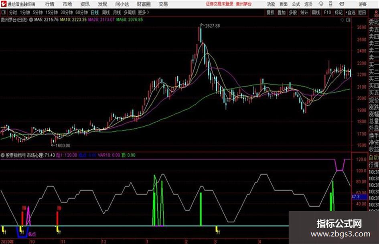The height and width of the screenshot is (244, 379).
Task: Open the F10 company info
Action: coord(327,12)
